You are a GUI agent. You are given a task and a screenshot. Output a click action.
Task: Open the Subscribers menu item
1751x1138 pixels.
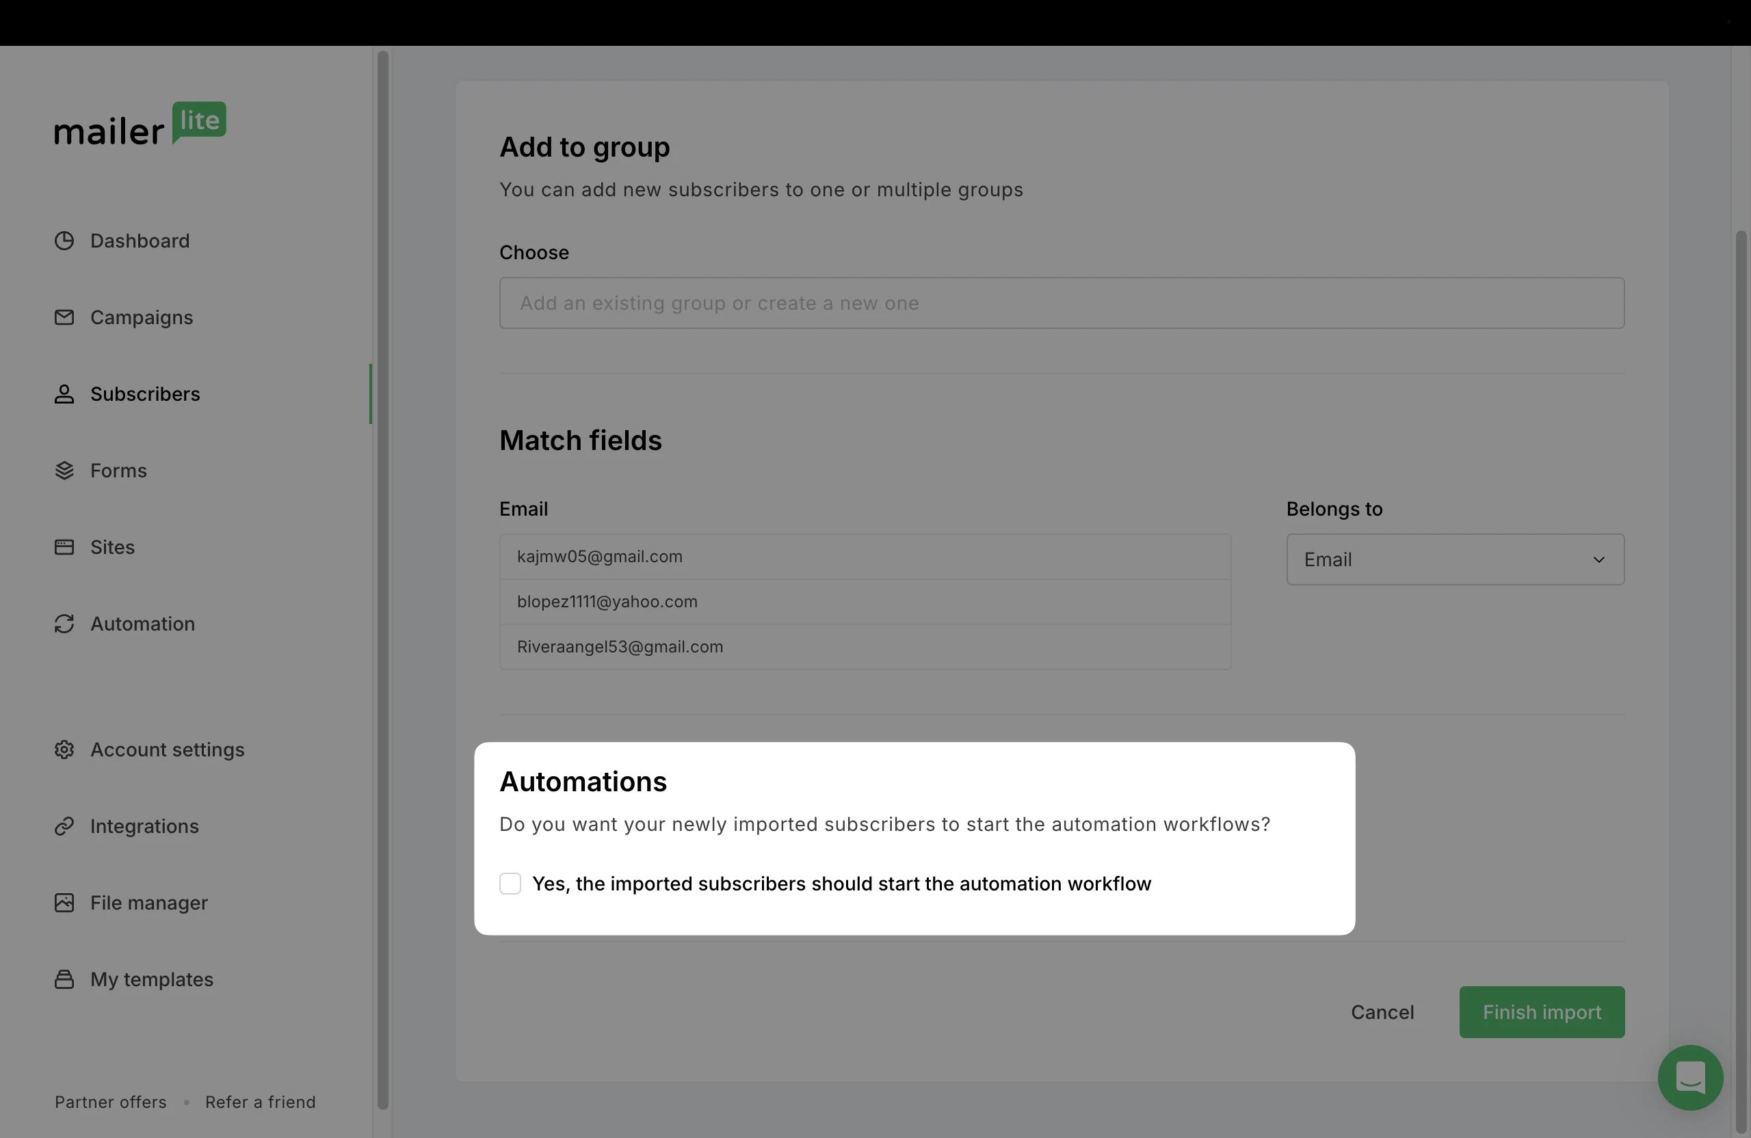point(145,393)
